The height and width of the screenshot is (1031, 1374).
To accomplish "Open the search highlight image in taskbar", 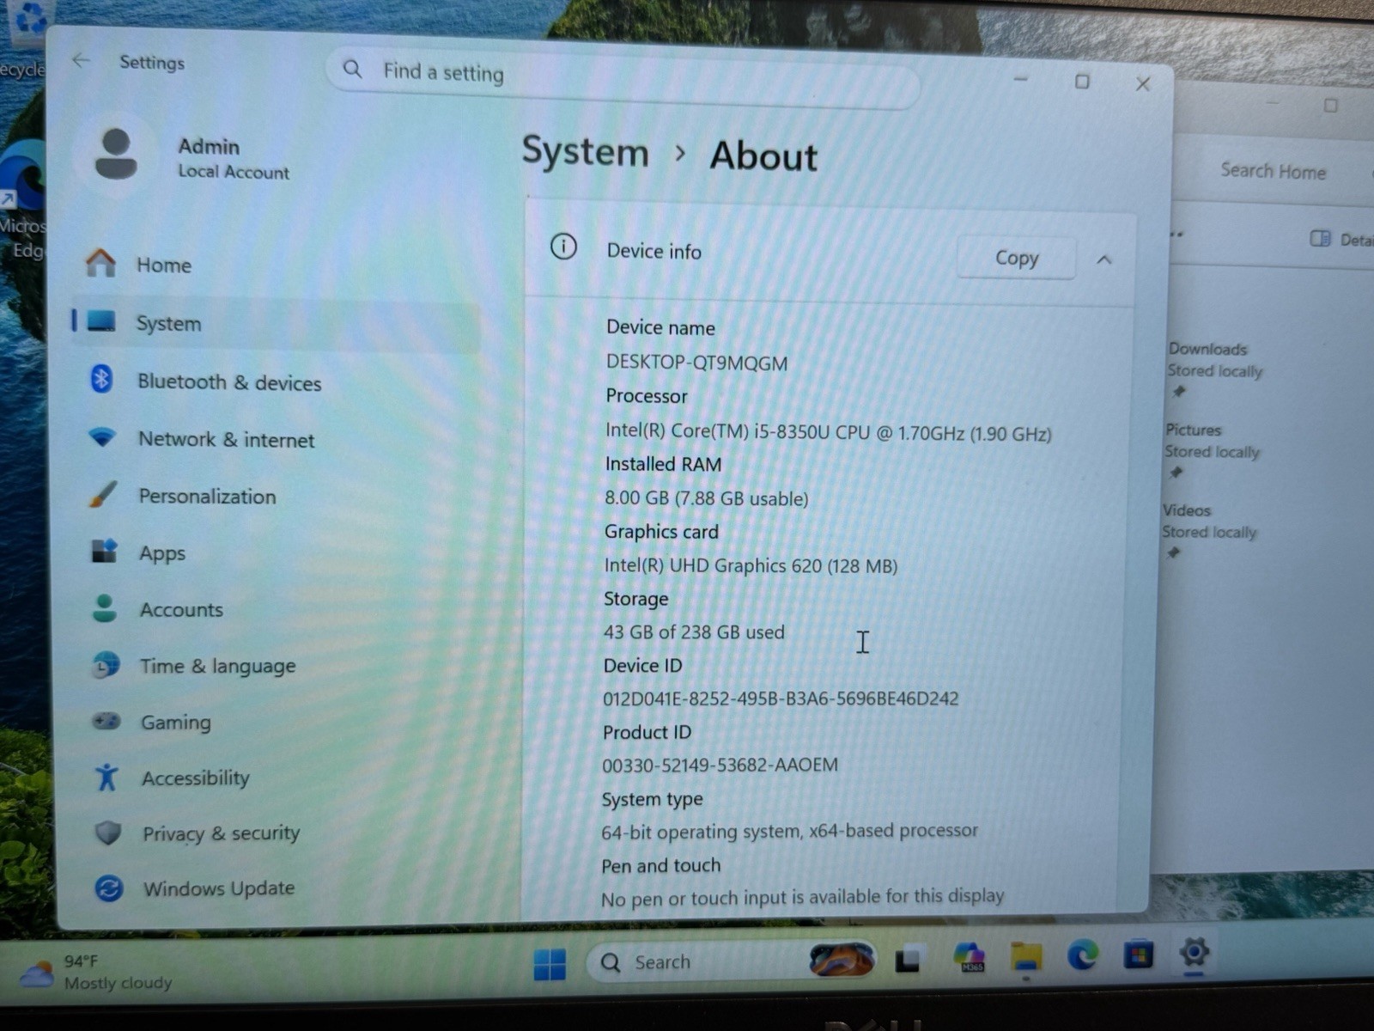I will (x=842, y=959).
